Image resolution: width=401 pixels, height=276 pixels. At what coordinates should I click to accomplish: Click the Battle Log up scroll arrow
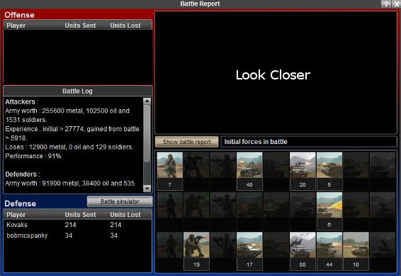click(x=147, y=101)
